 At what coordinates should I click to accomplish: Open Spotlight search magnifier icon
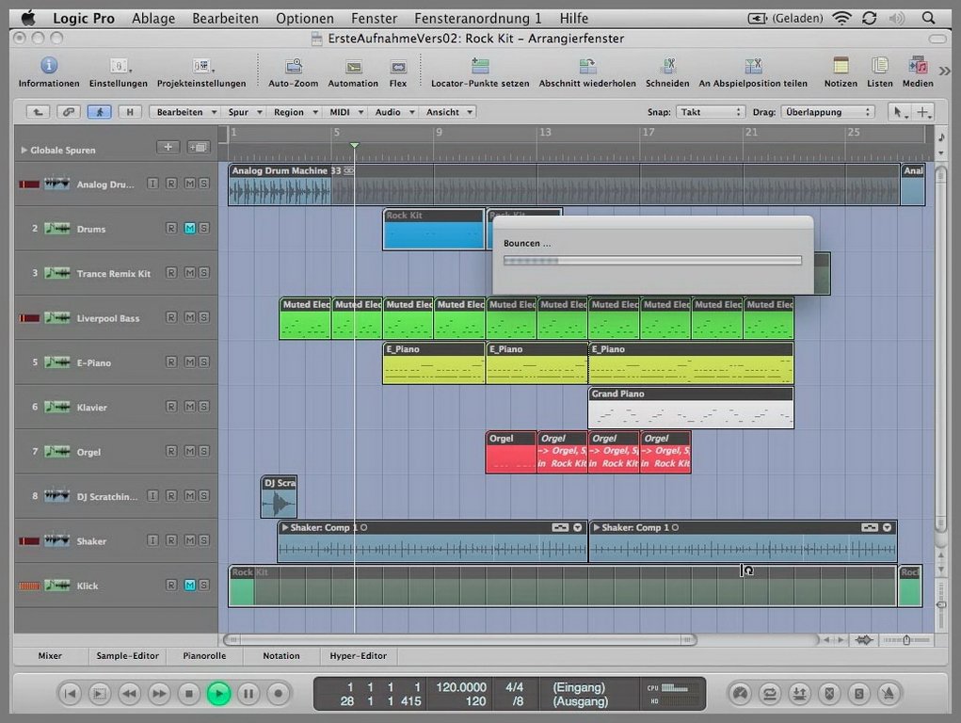928,19
